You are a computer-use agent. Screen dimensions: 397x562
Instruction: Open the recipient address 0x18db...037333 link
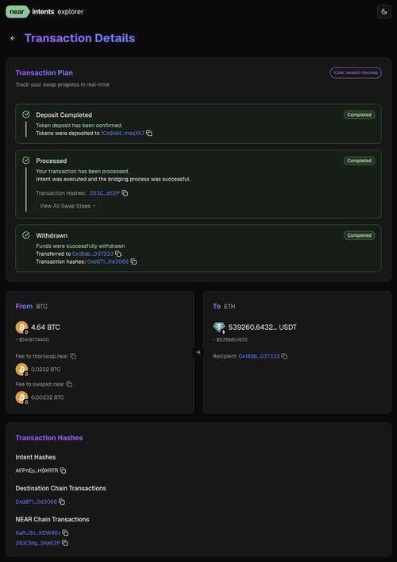click(x=259, y=356)
